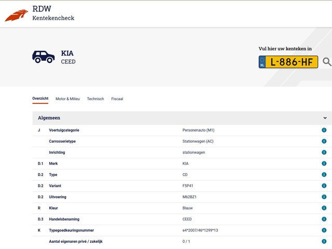This screenshot has height=249, width=332.
Task: Switch to the Motor & Milieu tab
Action: 67,99
